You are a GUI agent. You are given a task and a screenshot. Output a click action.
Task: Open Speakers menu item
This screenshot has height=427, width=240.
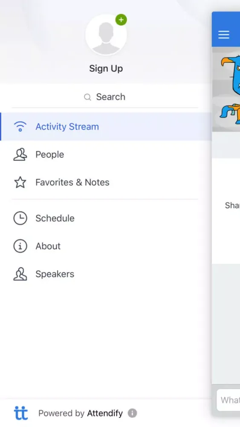tap(106, 274)
